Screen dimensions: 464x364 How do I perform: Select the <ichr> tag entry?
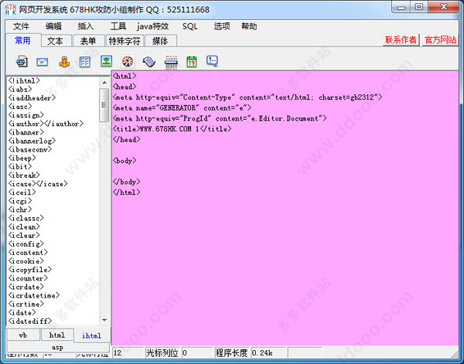click(x=20, y=209)
